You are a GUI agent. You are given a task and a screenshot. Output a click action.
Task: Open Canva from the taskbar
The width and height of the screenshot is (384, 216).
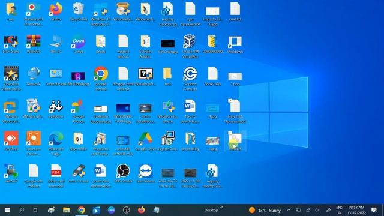[x=112, y=210]
